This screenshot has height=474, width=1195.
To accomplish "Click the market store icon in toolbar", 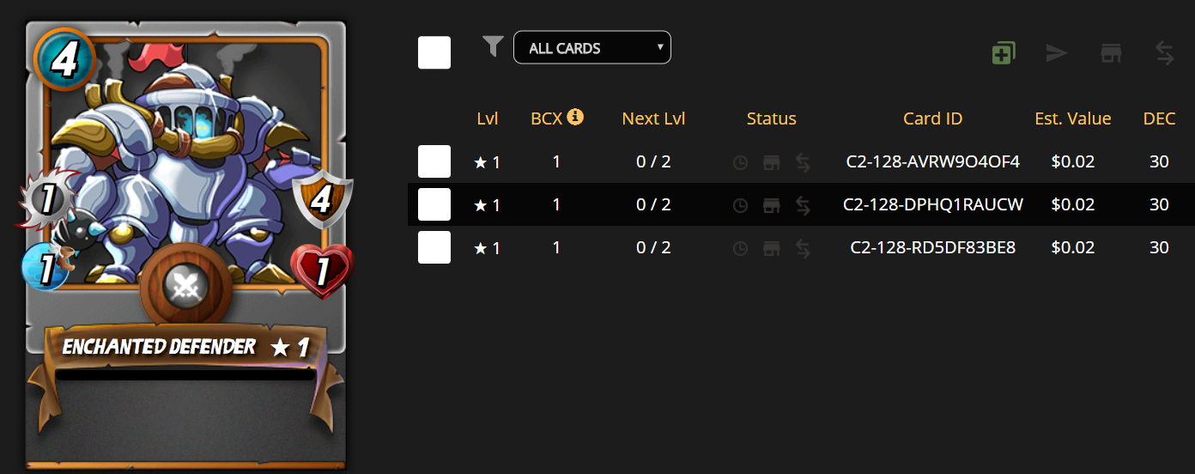I will (x=1112, y=53).
